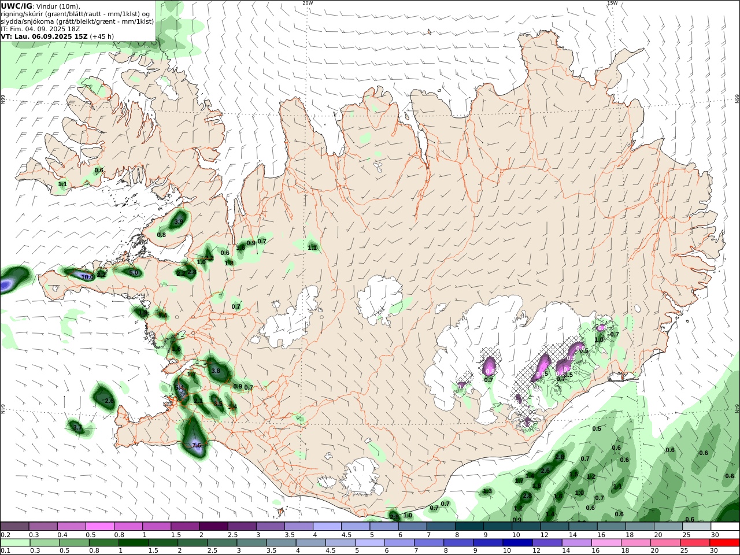
Task: Click the dusky mauve 0.2 snow legend swatch
Action: tap(14, 527)
